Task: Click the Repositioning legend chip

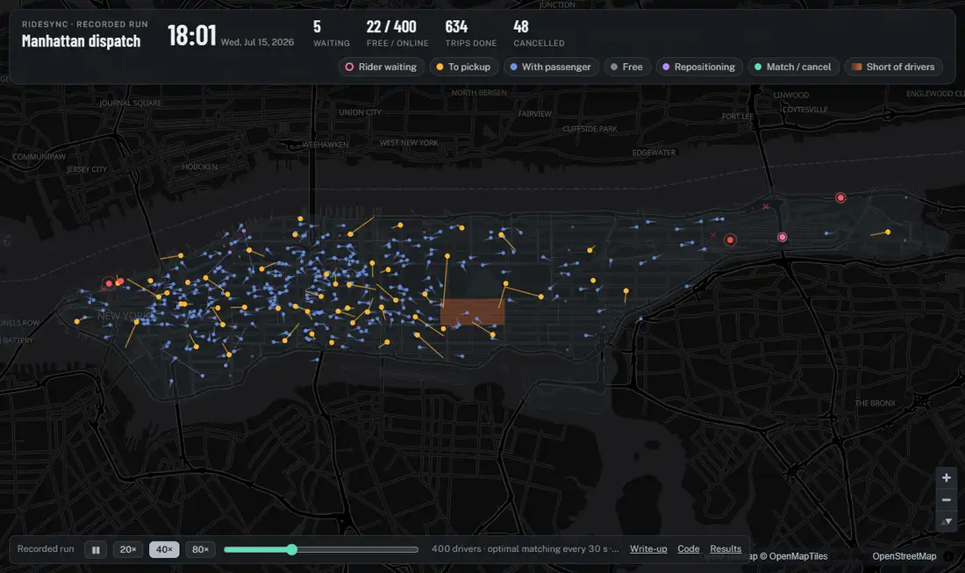Action: pyautogui.click(x=699, y=67)
